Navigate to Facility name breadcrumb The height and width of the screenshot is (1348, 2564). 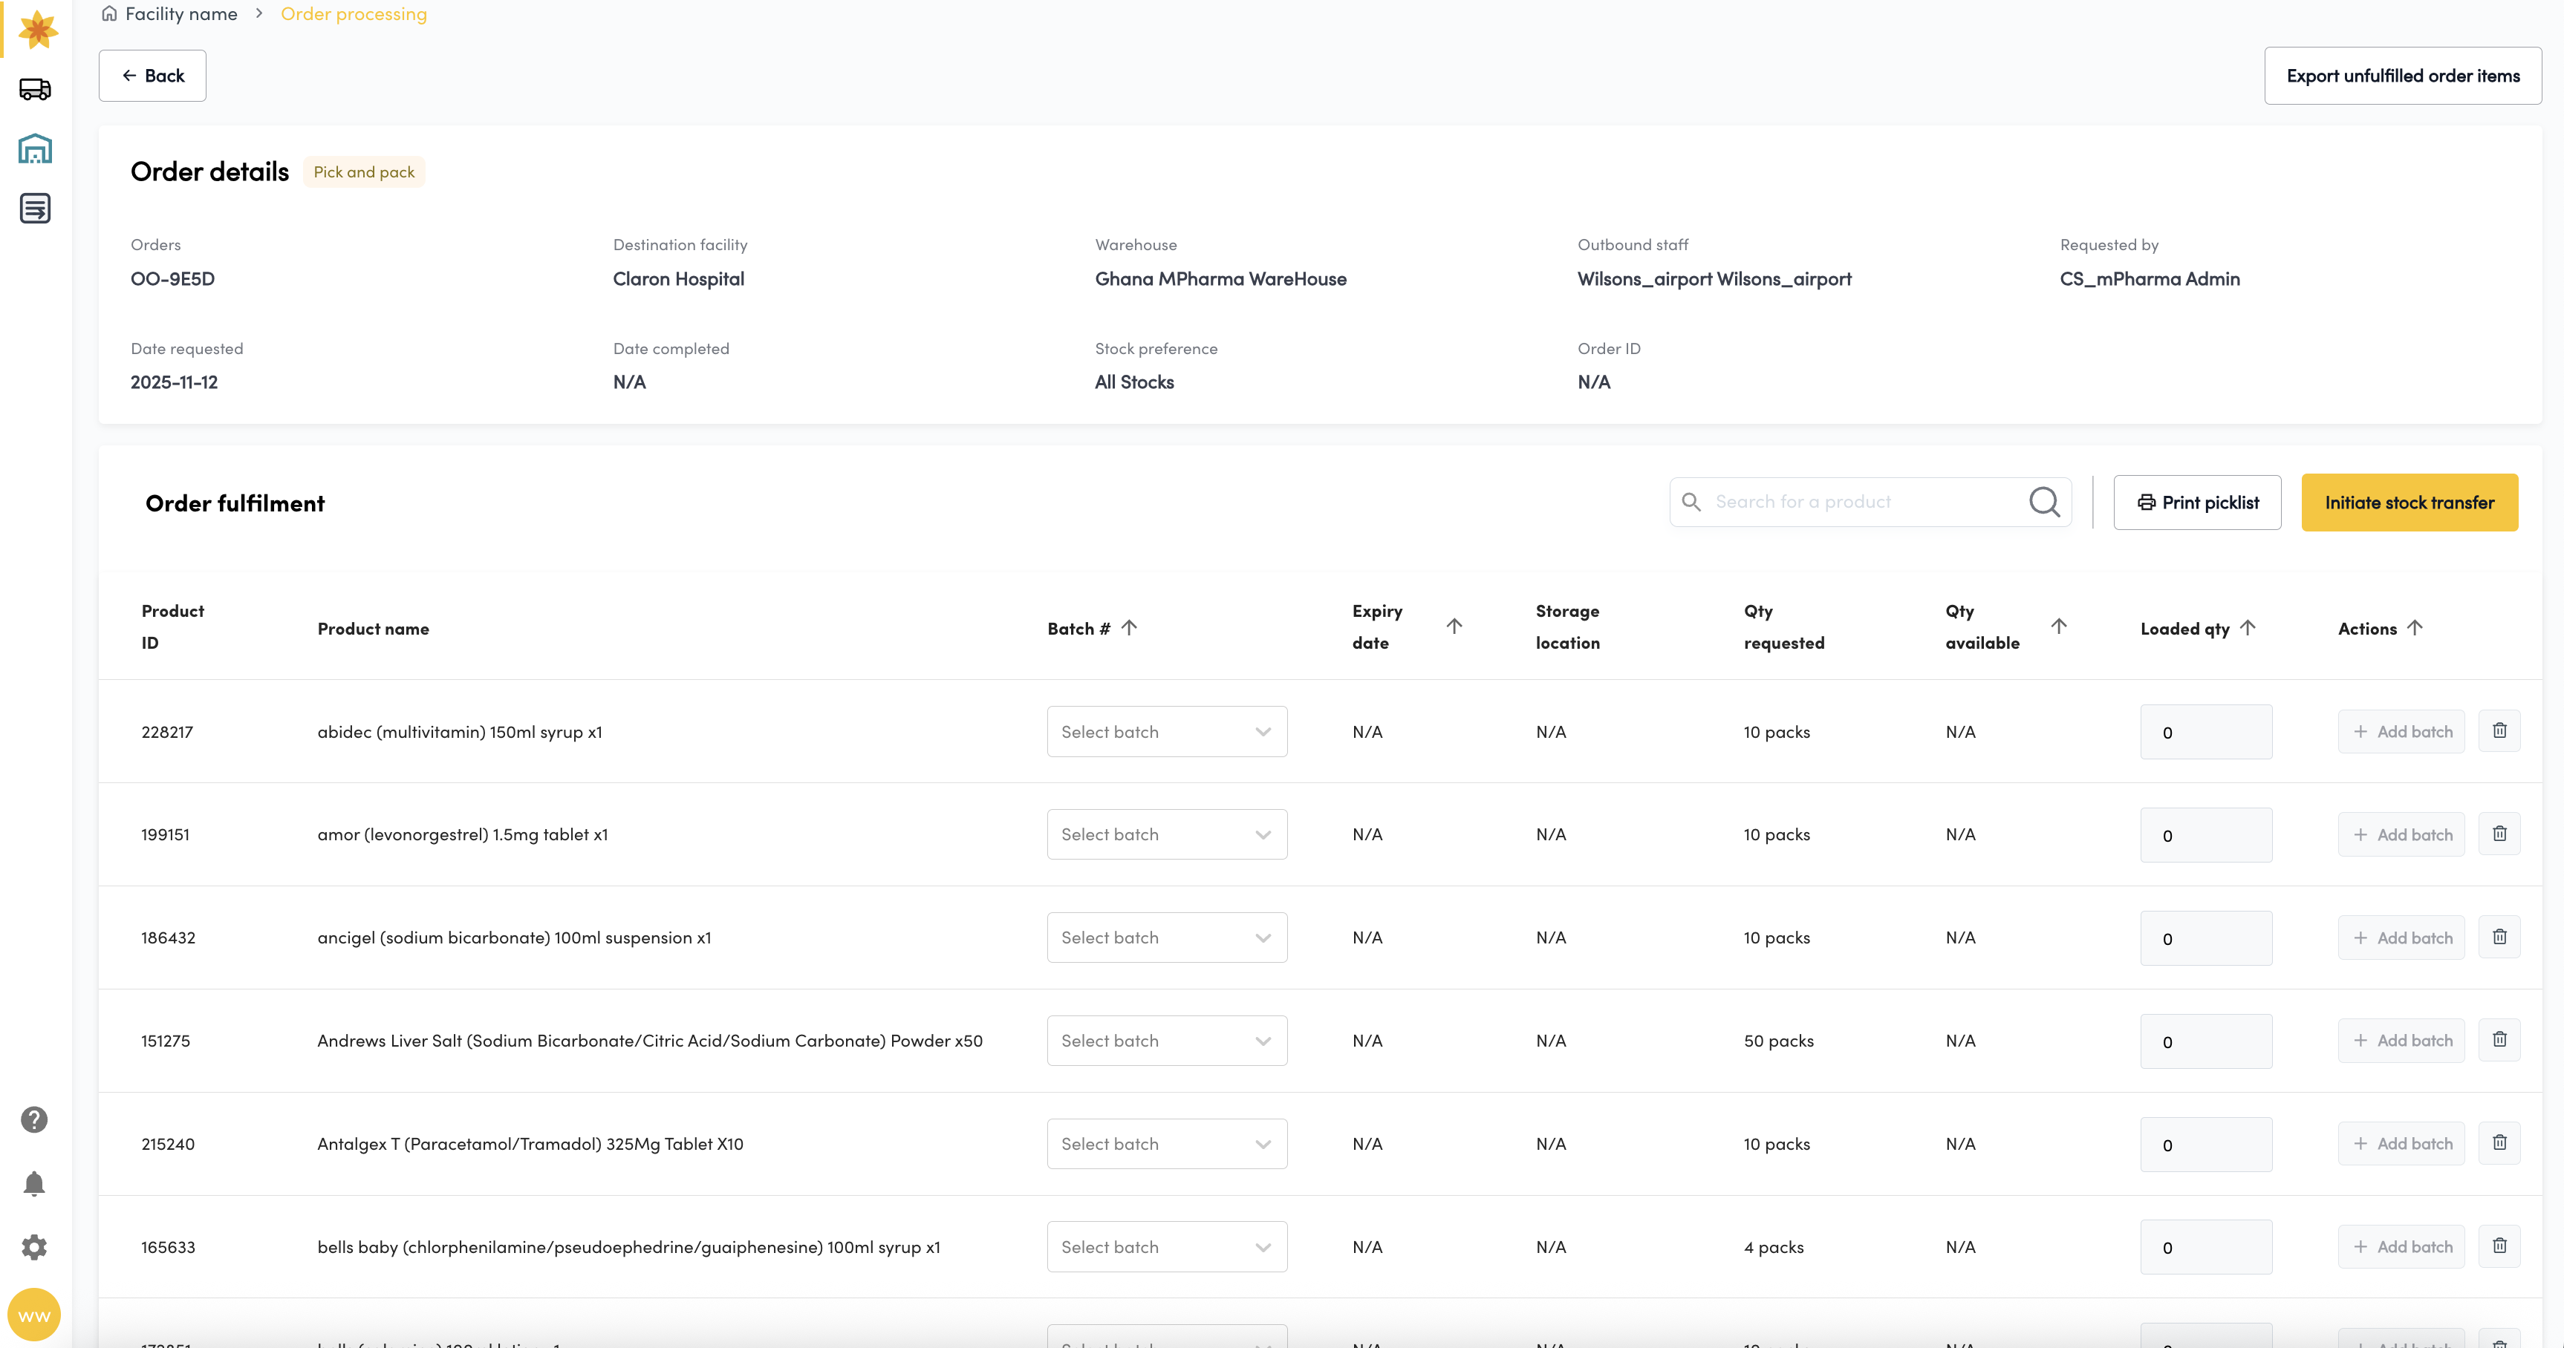coord(181,13)
